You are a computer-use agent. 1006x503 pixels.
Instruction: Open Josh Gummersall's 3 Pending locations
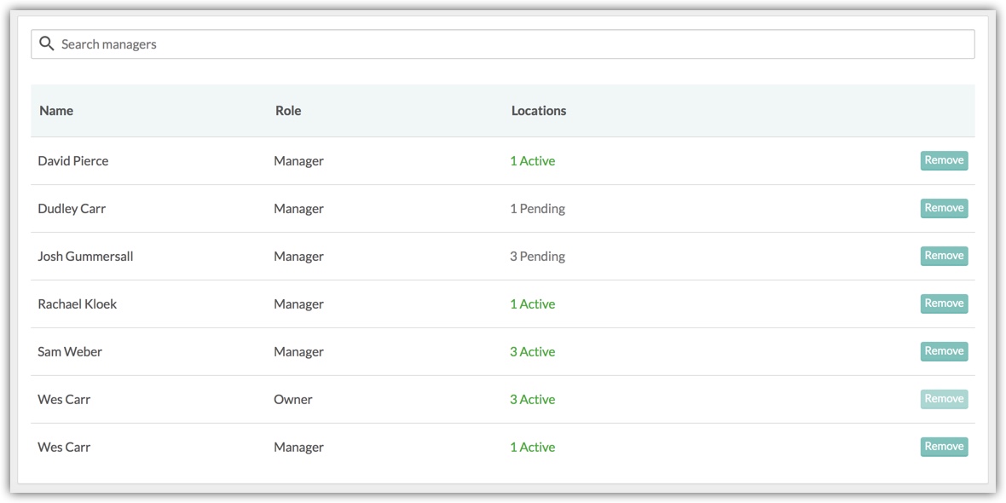click(538, 256)
